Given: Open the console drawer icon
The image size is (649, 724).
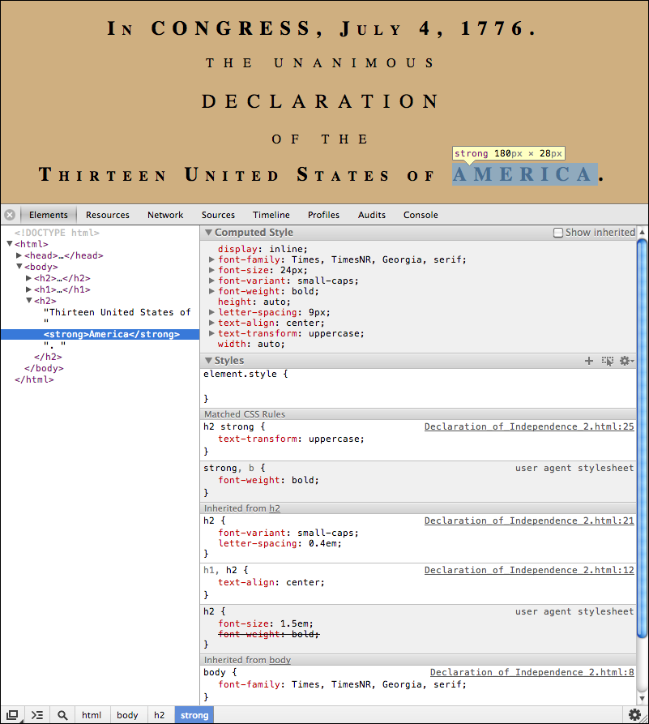Looking at the screenshot, I should point(36,714).
